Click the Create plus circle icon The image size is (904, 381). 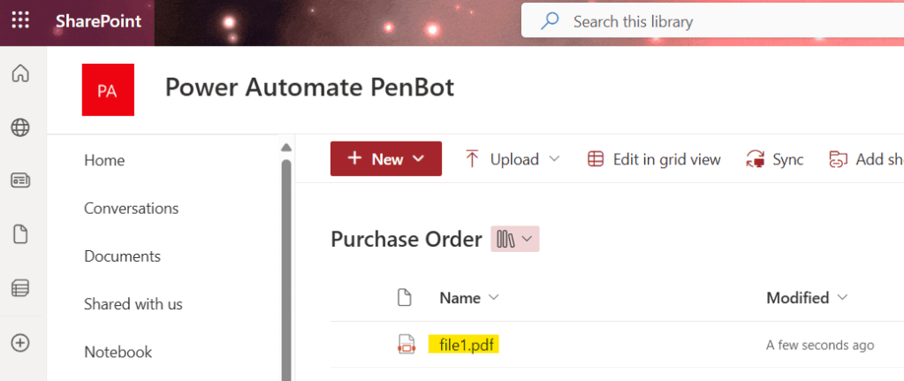coord(20,342)
